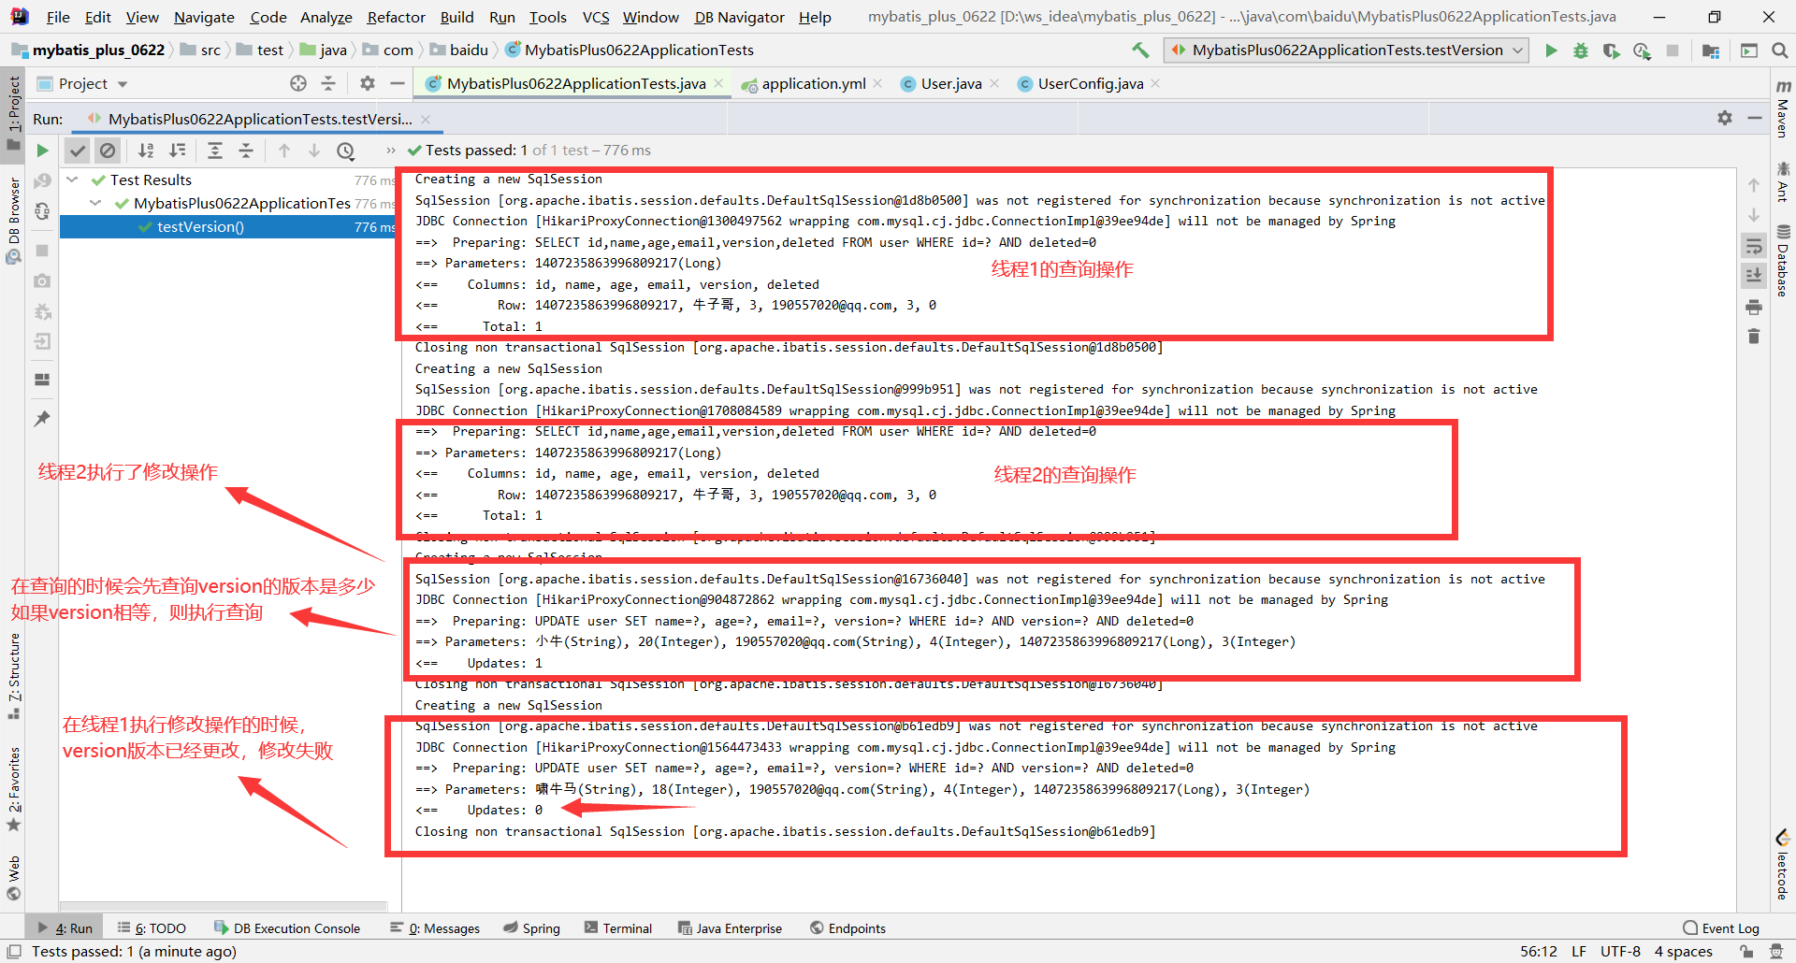Open TODO tool window
This screenshot has width=1796, height=963.
click(152, 928)
